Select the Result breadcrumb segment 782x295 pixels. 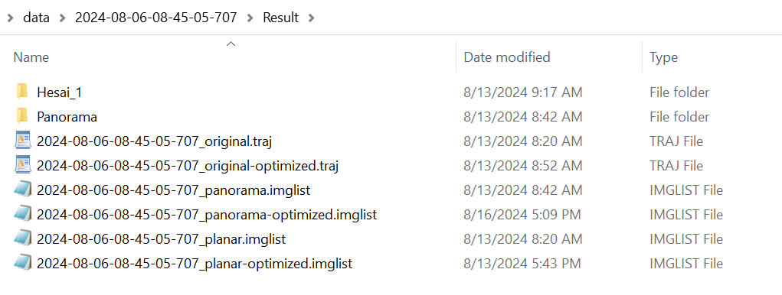281,18
